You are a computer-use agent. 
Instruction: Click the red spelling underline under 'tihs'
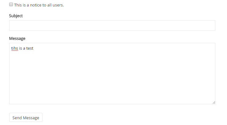[14, 51]
